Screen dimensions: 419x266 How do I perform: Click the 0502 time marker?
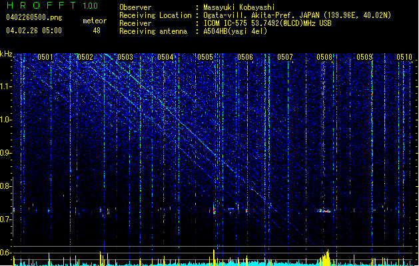85,57
